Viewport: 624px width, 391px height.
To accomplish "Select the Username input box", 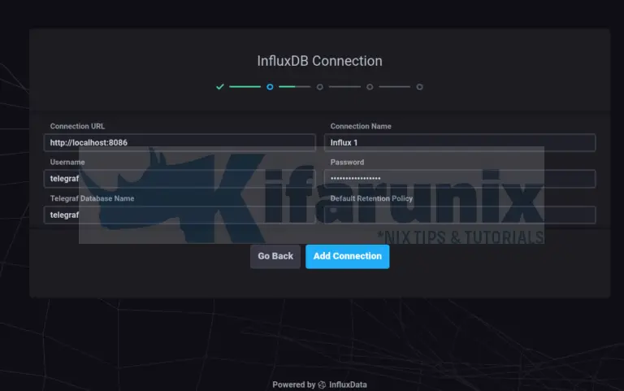I will click(x=179, y=178).
